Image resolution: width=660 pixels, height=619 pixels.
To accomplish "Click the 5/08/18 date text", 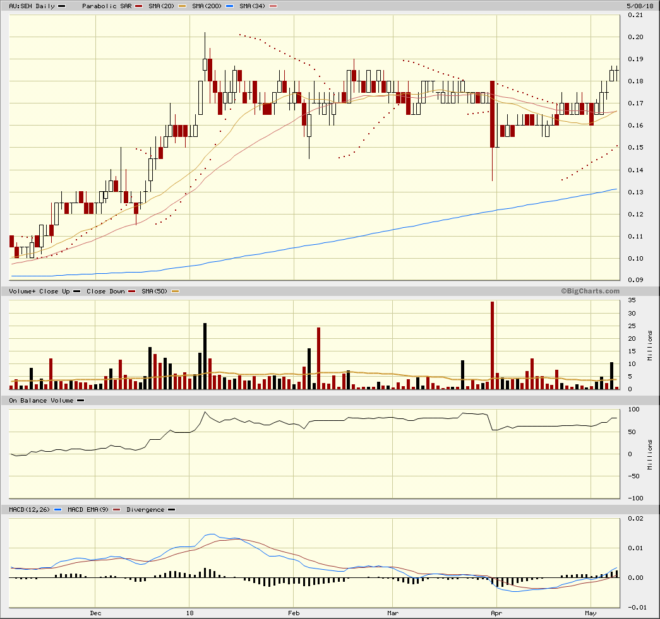I will tap(640, 6).
